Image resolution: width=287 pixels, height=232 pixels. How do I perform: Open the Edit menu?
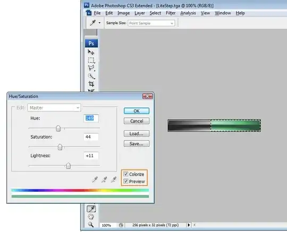pos(109,13)
